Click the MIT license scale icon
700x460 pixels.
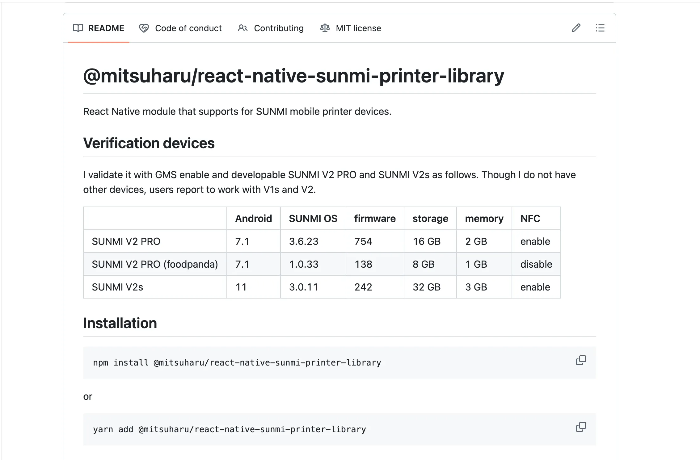click(x=325, y=28)
